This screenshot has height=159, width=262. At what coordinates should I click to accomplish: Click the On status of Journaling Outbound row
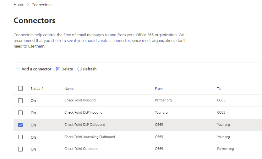pyautogui.click(x=33, y=137)
